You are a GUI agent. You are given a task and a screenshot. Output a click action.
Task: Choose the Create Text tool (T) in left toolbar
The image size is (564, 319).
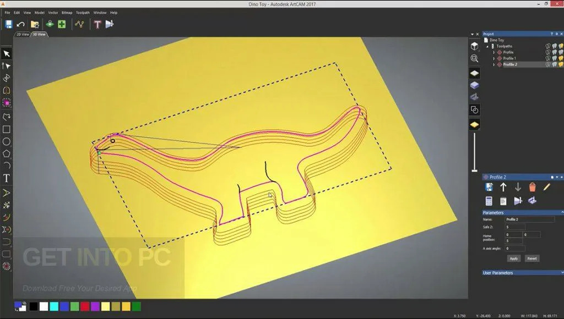(x=7, y=178)
